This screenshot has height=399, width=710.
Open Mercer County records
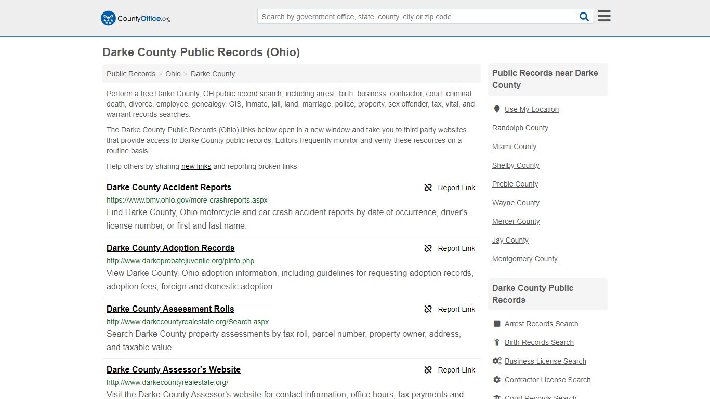pyautogui.click(x=516, y=221)
